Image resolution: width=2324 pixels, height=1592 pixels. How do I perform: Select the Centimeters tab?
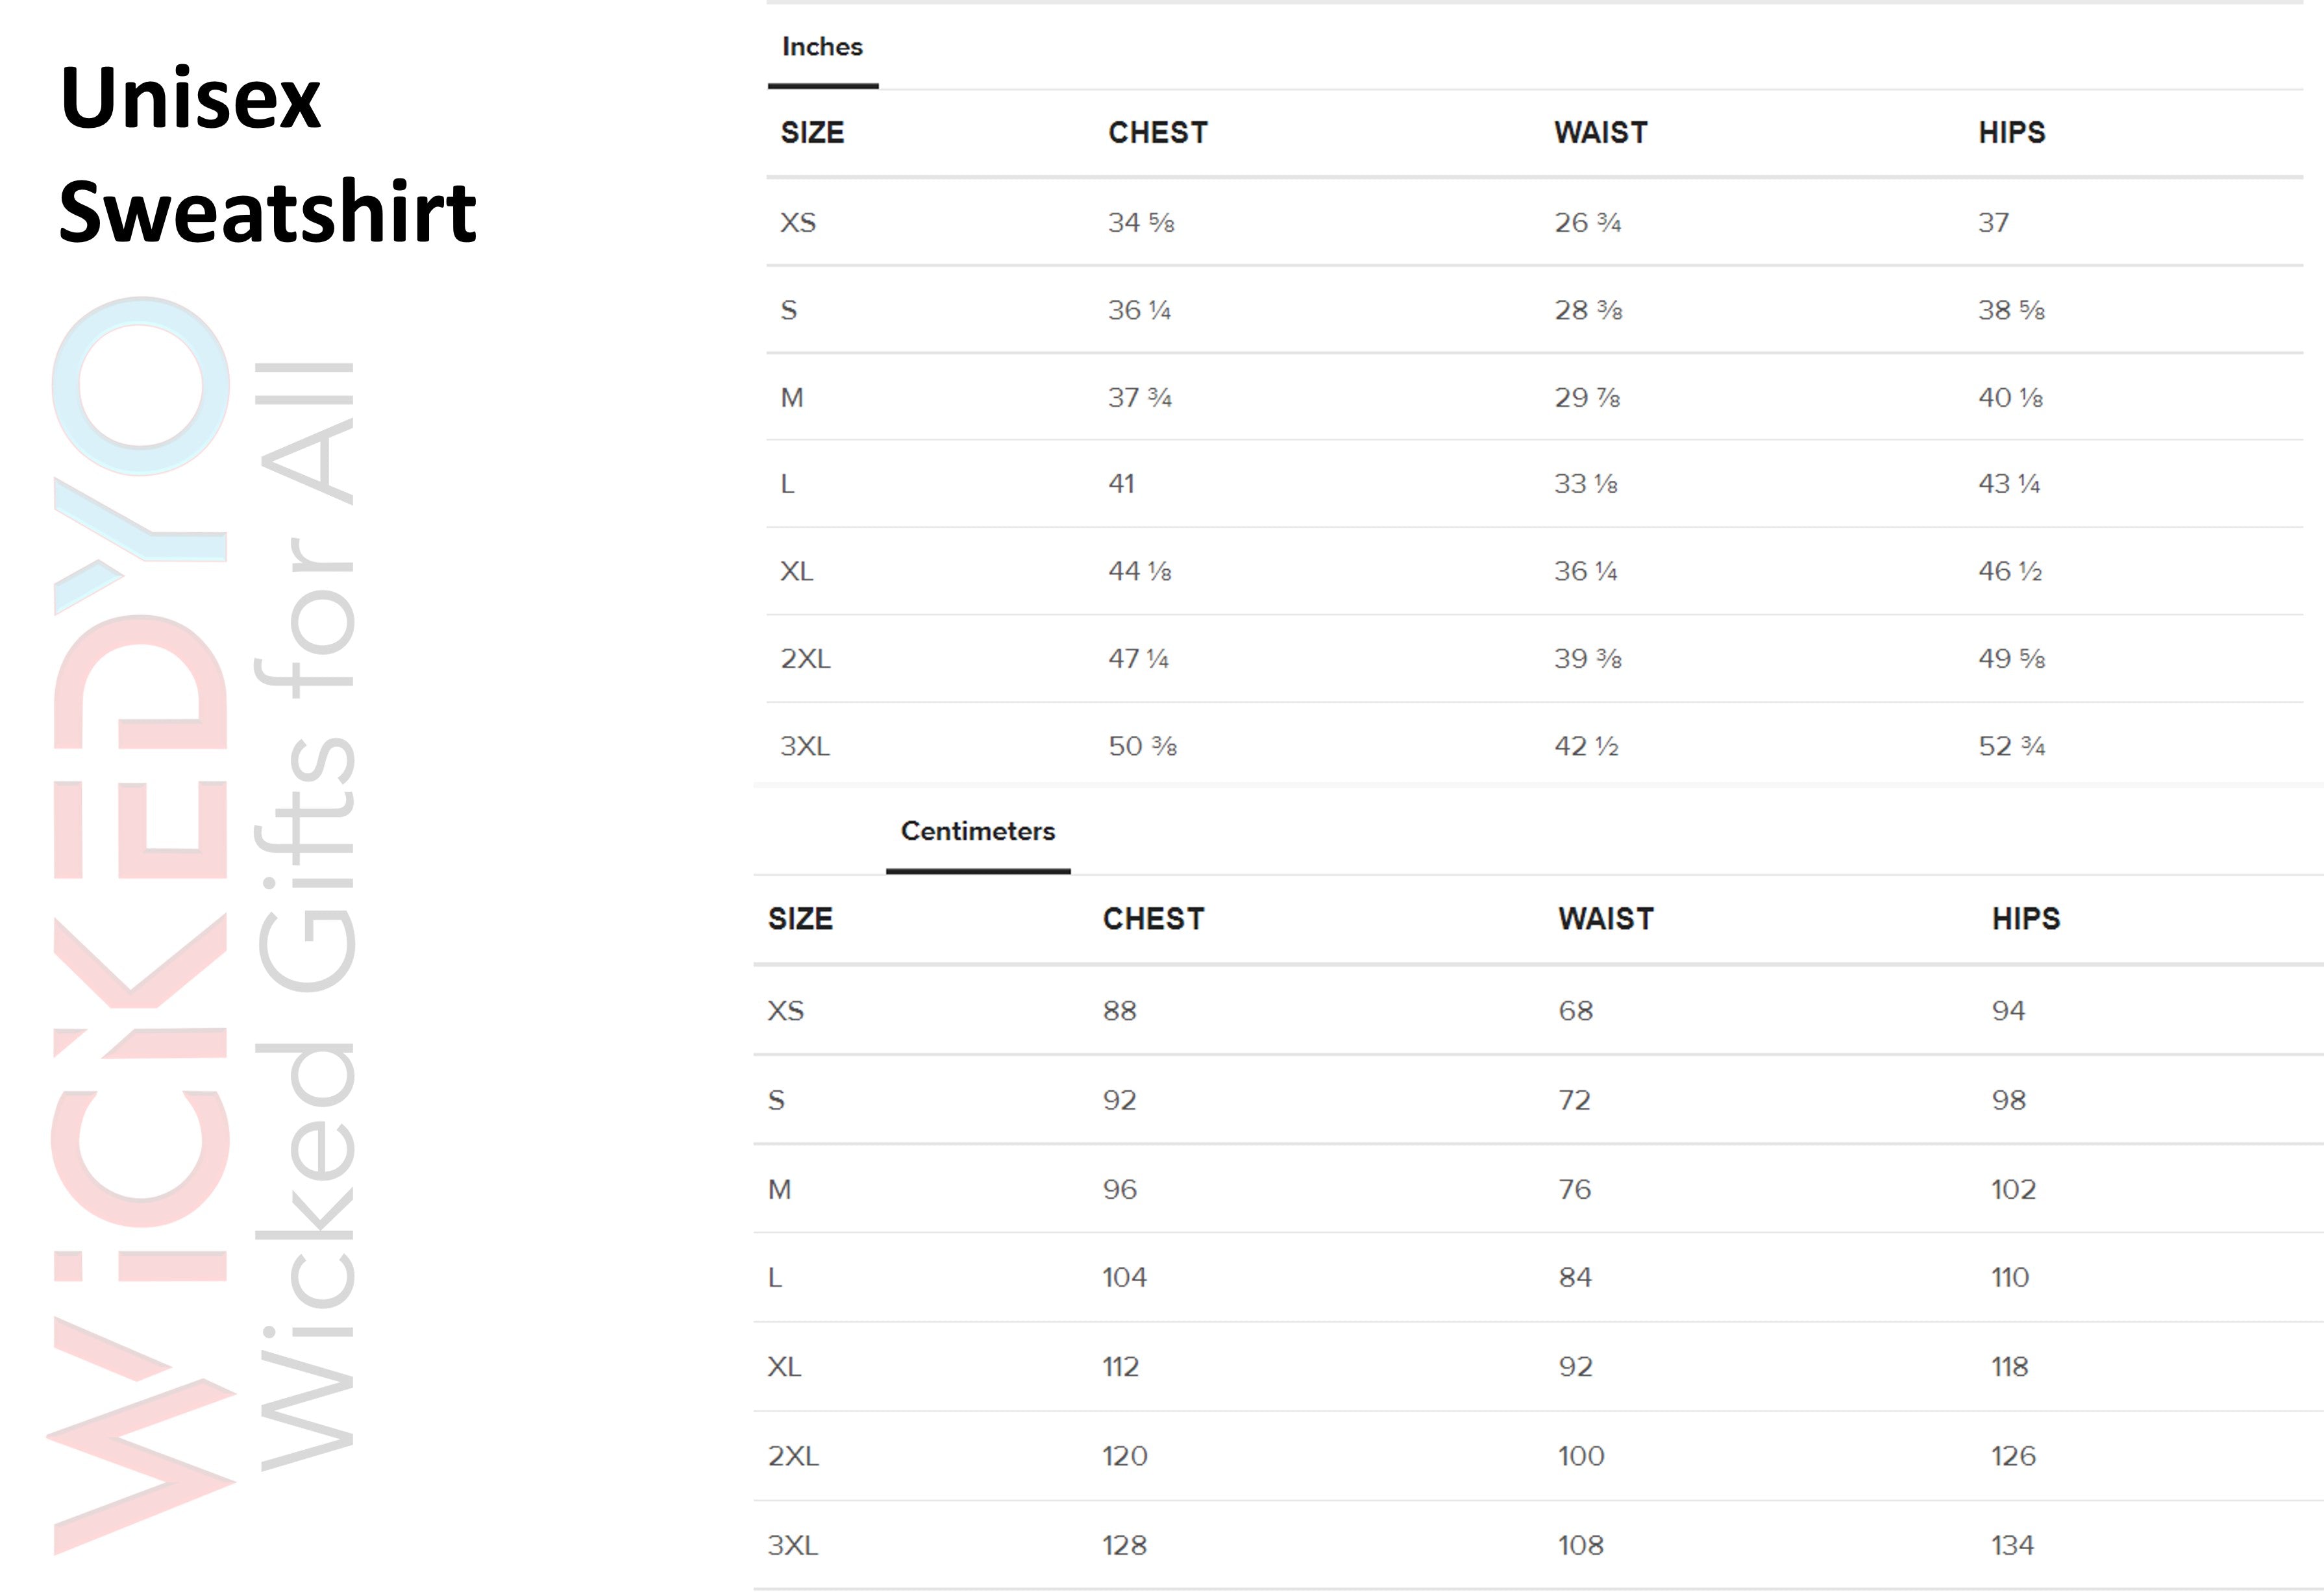point(977,831)
